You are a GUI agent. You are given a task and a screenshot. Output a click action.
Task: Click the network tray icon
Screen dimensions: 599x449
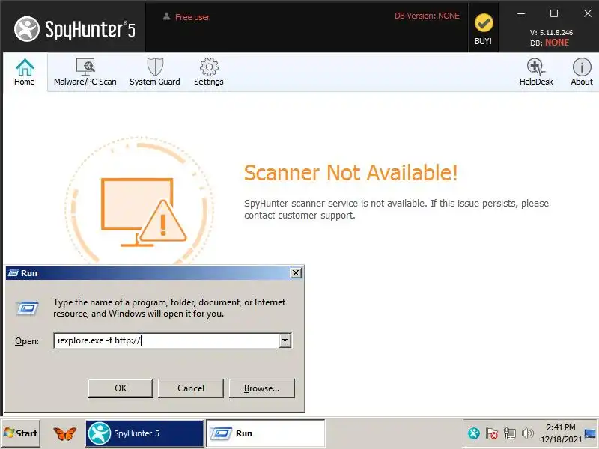[x=509, y=433]
